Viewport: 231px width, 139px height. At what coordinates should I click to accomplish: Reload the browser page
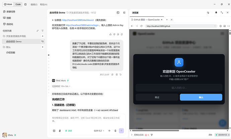pyautogui.click(x=141, y=26)
